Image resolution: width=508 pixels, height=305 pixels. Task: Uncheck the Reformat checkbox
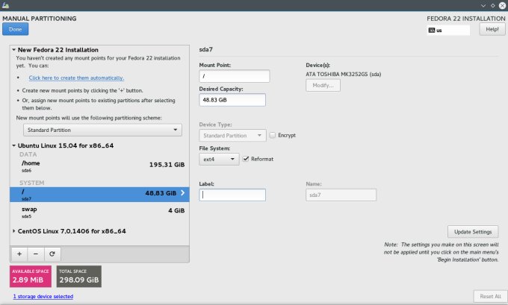(x=246, y=159)
